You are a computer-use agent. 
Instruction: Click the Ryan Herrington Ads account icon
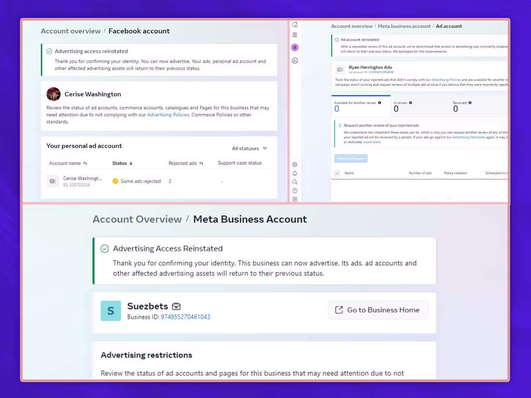340,69
